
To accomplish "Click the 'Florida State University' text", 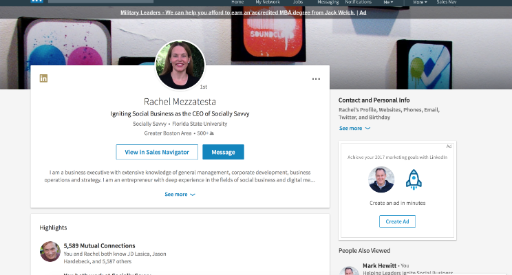I will click(200, 124).
